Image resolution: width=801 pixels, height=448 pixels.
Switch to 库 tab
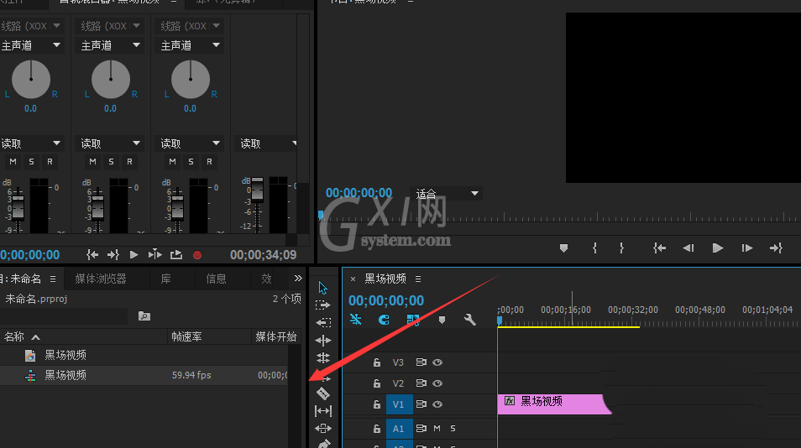[x=166, y=279]
